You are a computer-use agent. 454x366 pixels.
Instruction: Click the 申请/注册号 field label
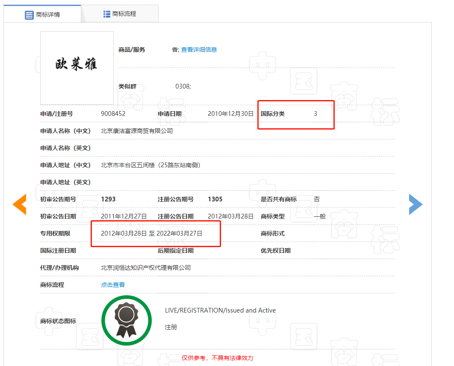coord(56,114)
